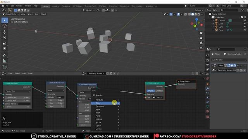Screen dimensions: 248x139
Task: Select Object mode in Point Instance node
Action: [x=151, y=91]
